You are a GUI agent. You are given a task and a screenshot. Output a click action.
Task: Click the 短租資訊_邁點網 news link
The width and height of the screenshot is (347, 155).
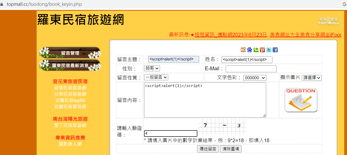pos(230,35)
